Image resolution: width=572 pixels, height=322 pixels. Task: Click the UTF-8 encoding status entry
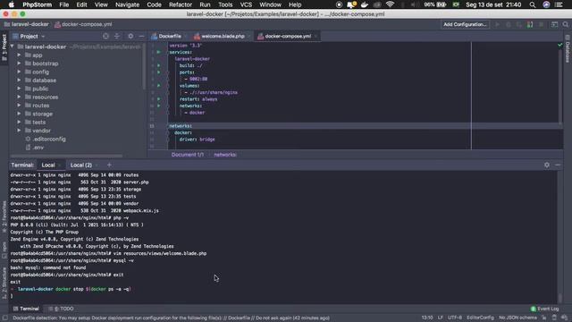click(455, 318)
